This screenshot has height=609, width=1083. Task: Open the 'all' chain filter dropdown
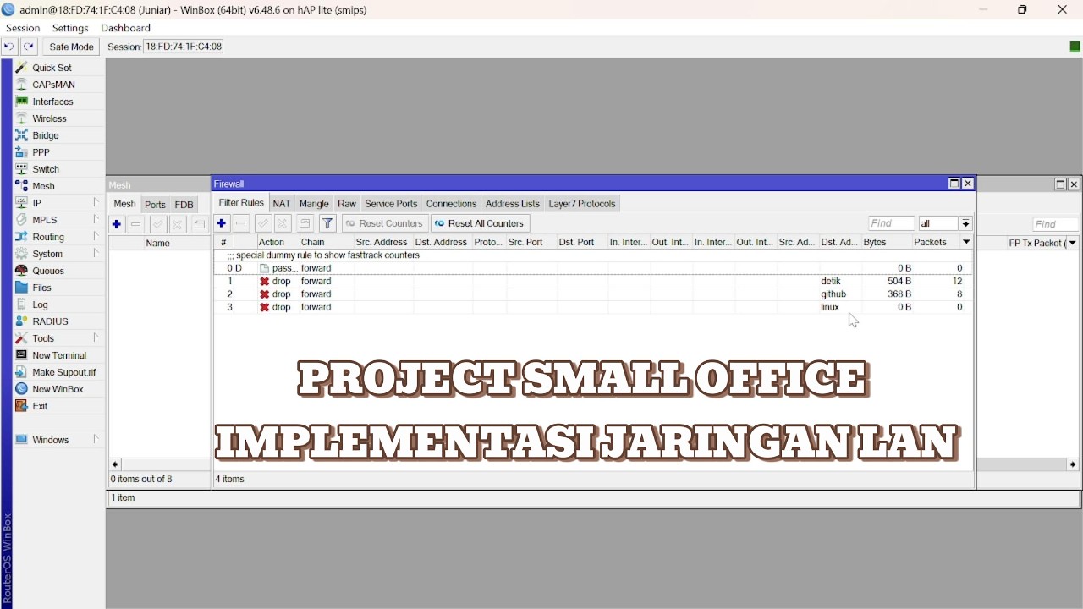(966, 223)
